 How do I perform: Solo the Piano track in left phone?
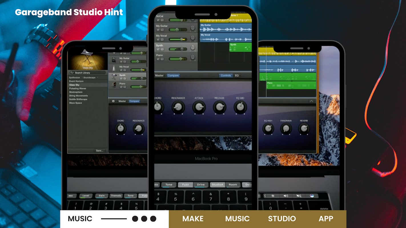pos(124,87)
